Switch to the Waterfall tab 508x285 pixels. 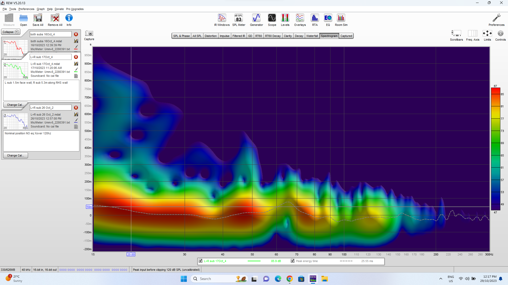pos(312,36)
